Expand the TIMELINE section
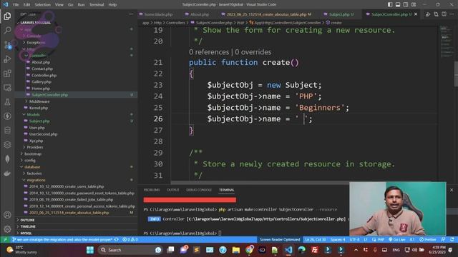This screenshot has height=257, width=458. [x=28, y=226]
